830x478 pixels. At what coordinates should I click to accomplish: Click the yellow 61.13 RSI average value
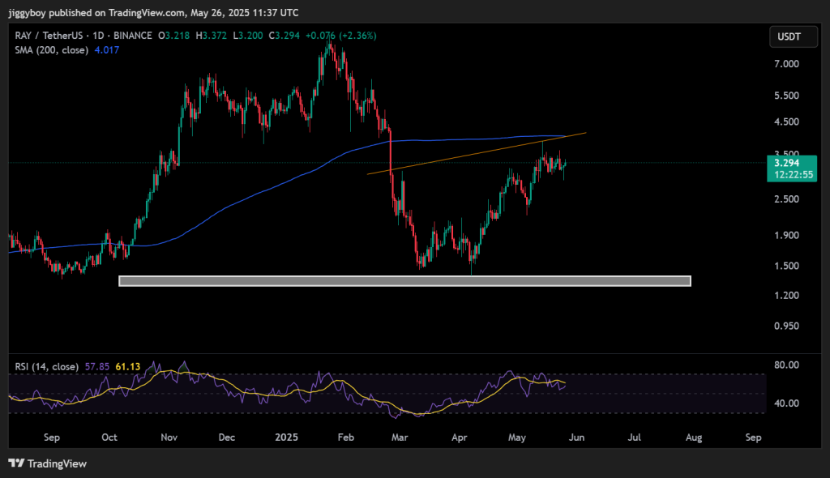click(x=127, y=366)
